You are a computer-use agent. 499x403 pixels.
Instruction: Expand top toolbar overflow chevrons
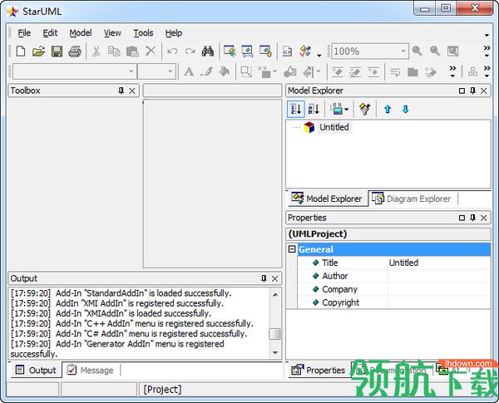click(x=487, y=48)
